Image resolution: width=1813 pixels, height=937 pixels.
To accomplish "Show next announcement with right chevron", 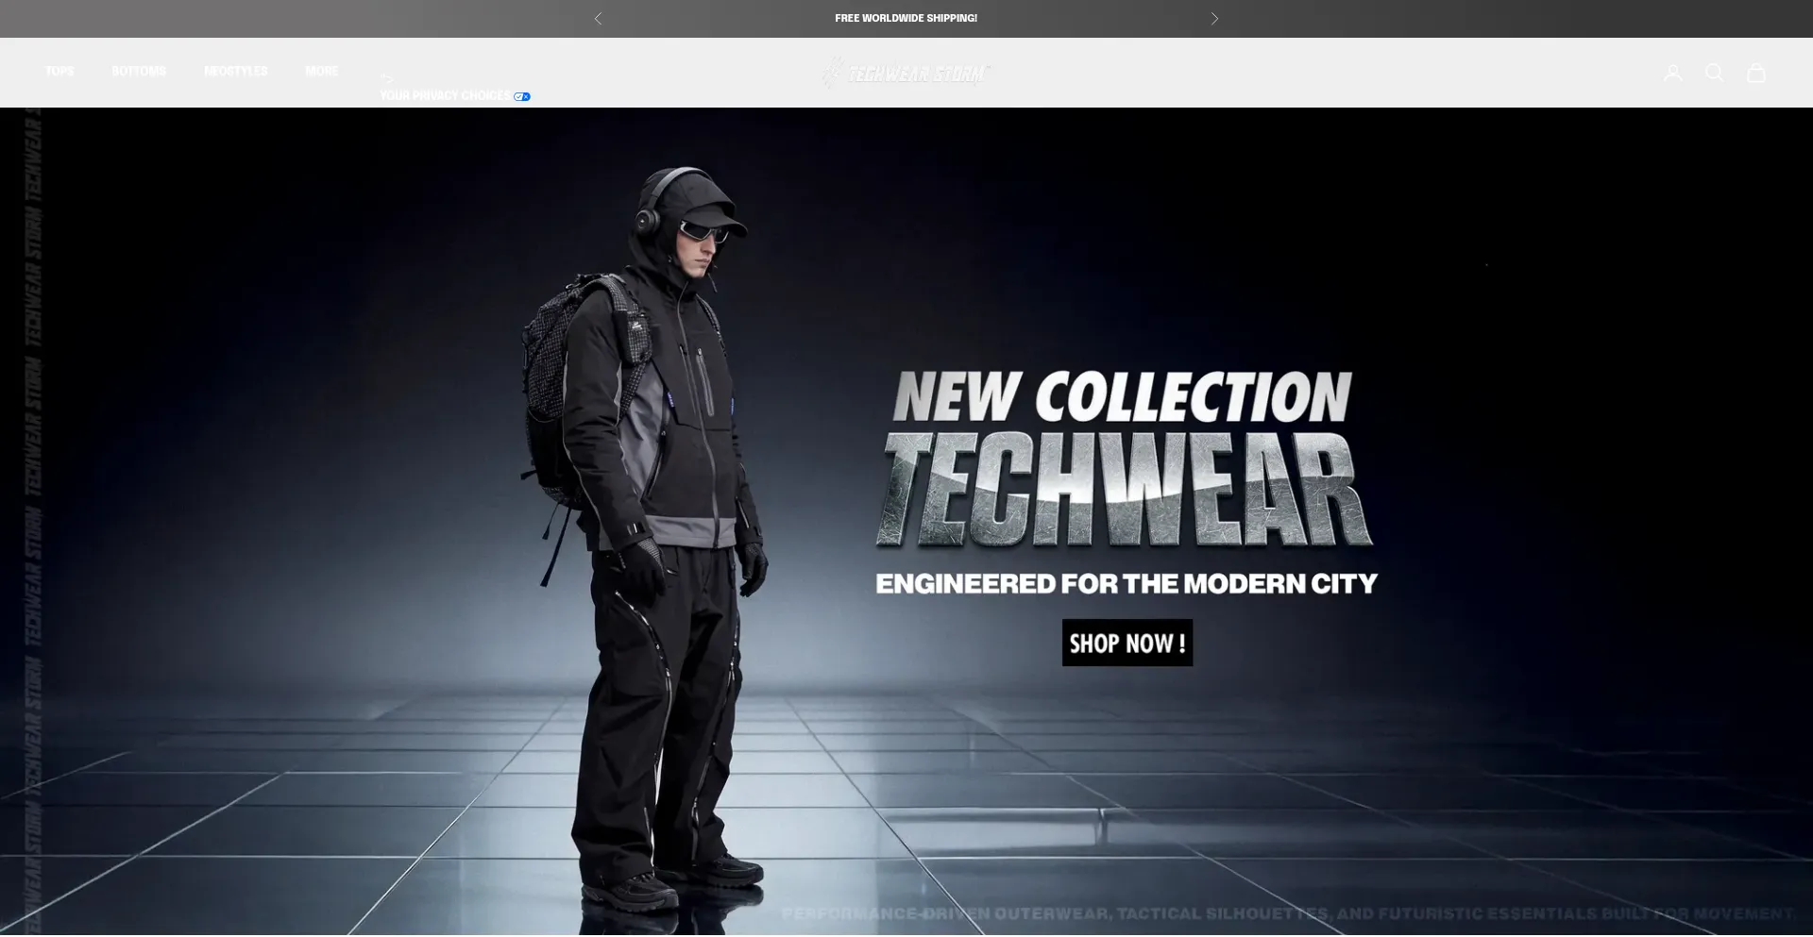I will [1214, 19].
